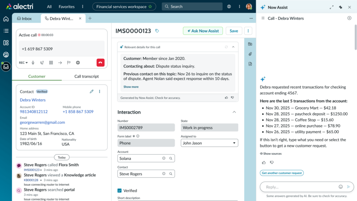Viewport: 357px width, 201px height.
Task: Open Debra Winters contact link
Action: point(33,100)
